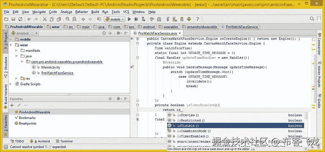Collapse the java folder

tap(16, 56)
